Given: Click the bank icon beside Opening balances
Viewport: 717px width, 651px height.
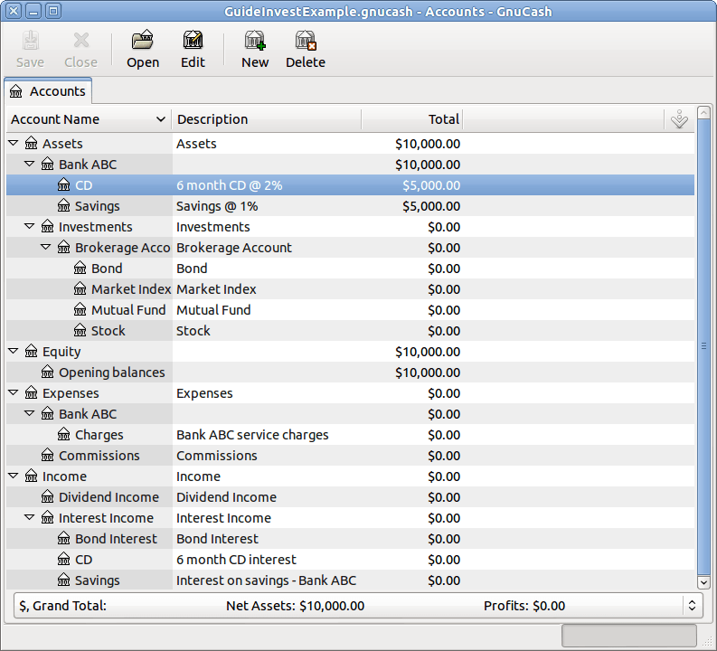Looking at the screenshot, I should [48, 373].
